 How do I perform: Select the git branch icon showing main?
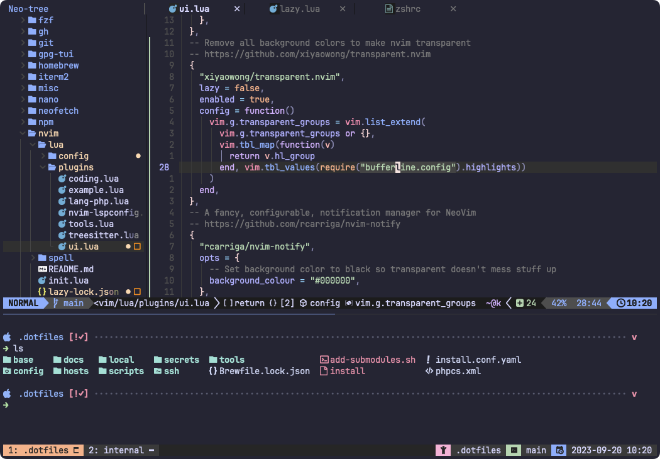(x=55, y=302)
